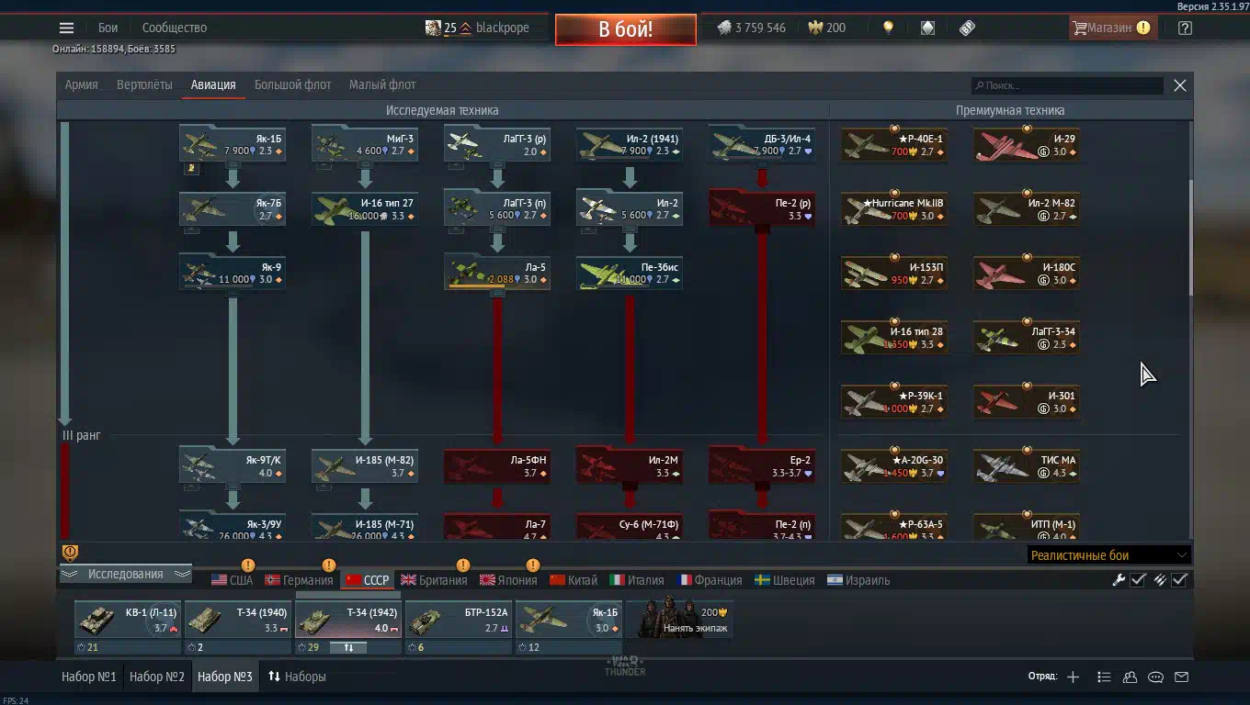
Task: Click the yellow shield icon below rank bar
Action: coord(70,552)
